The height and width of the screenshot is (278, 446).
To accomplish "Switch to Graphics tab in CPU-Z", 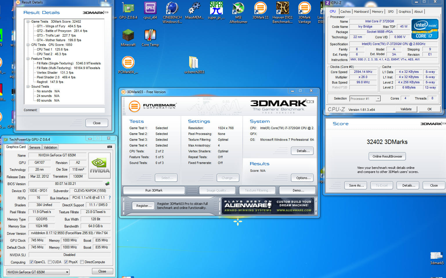I will click(x=405, y=12).
